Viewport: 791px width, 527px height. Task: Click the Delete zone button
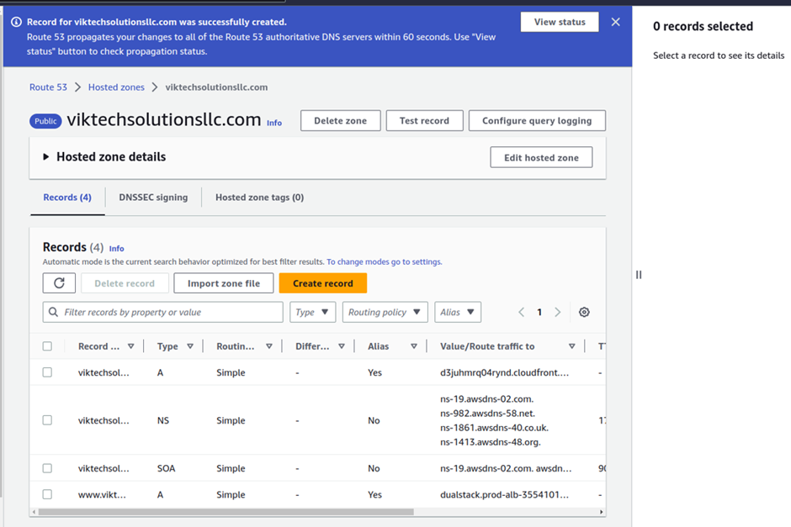[x=341, y=120]
